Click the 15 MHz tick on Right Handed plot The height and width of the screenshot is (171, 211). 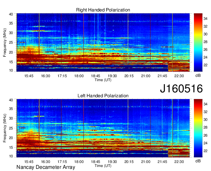[11, 62]
